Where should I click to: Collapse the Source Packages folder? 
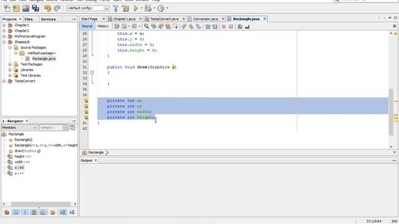point(10,47)
